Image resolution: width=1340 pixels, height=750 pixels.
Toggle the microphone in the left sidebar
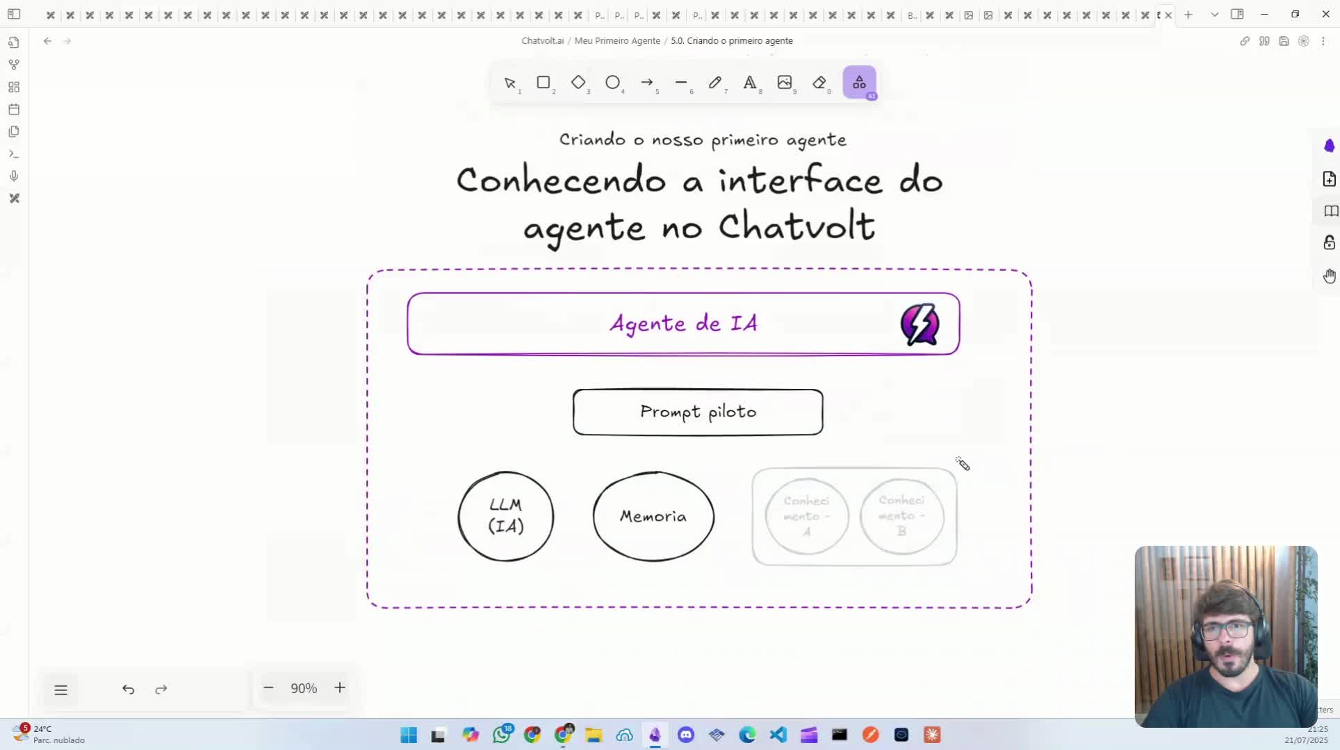(14, 176)
